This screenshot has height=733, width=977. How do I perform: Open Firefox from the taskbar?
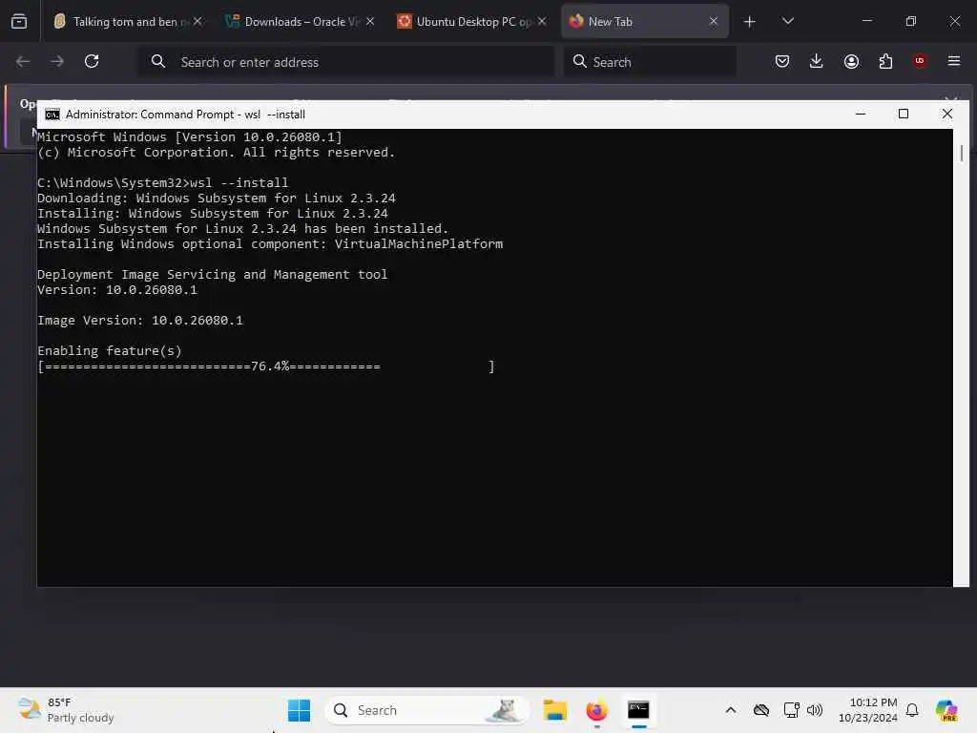[x=596, y=710]
